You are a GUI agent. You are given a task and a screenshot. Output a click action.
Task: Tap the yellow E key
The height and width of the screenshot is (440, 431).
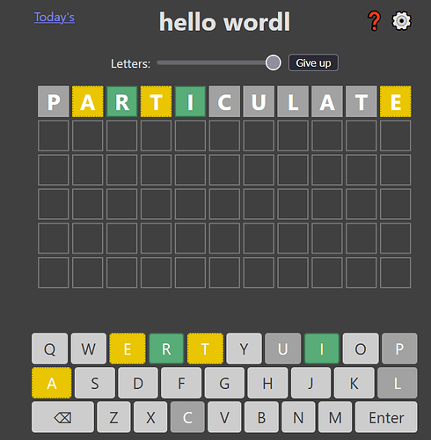(128, 348)
